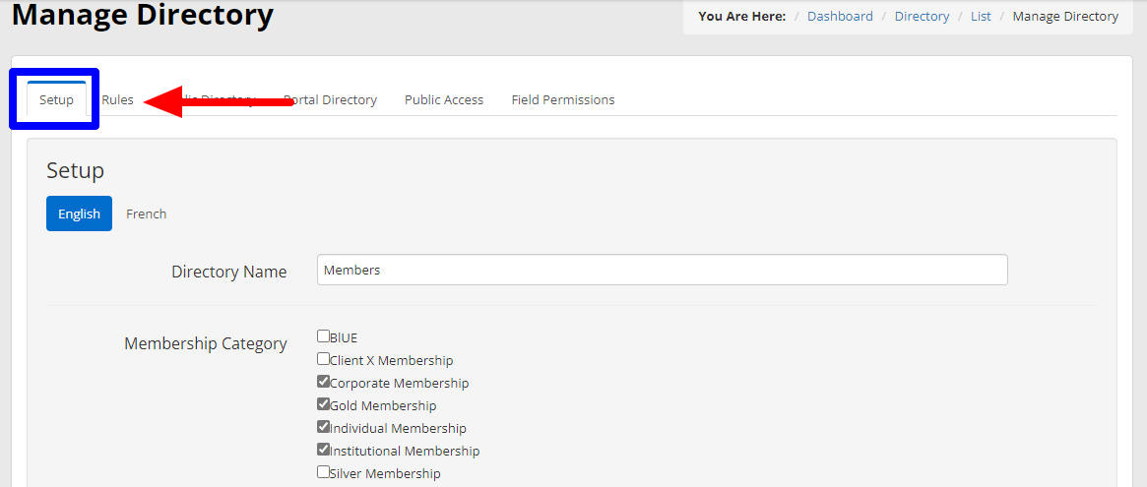Select the Public Access tab
This screenshot has height=487, width=1147.
pyautogui.click(x=444, y=99)
